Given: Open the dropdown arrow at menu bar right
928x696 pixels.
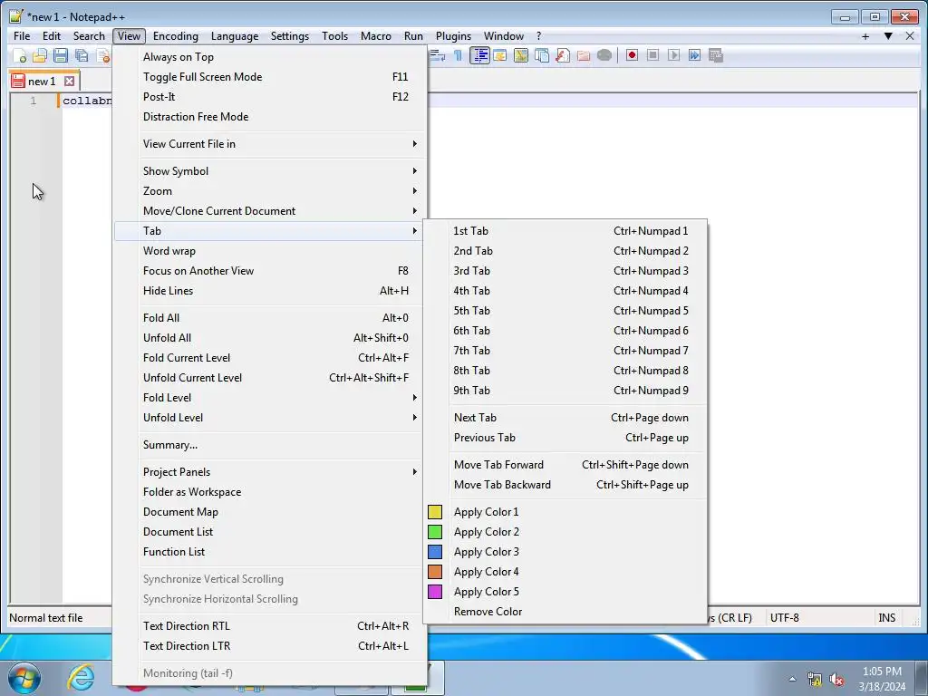Looking at the screenshot, I should click(888, 36).
